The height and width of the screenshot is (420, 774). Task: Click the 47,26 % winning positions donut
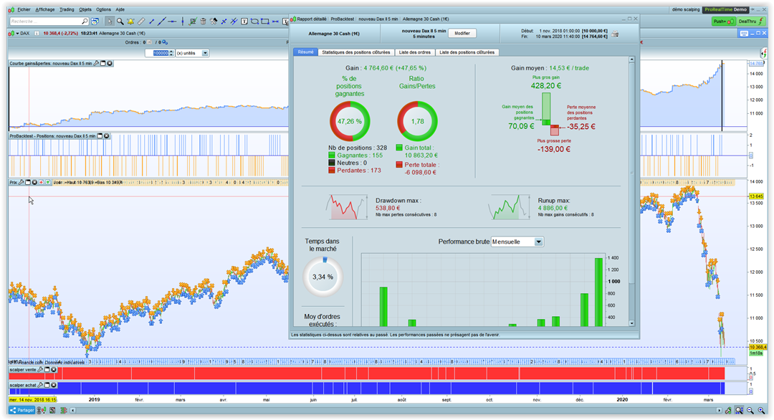tap(350, 121)
